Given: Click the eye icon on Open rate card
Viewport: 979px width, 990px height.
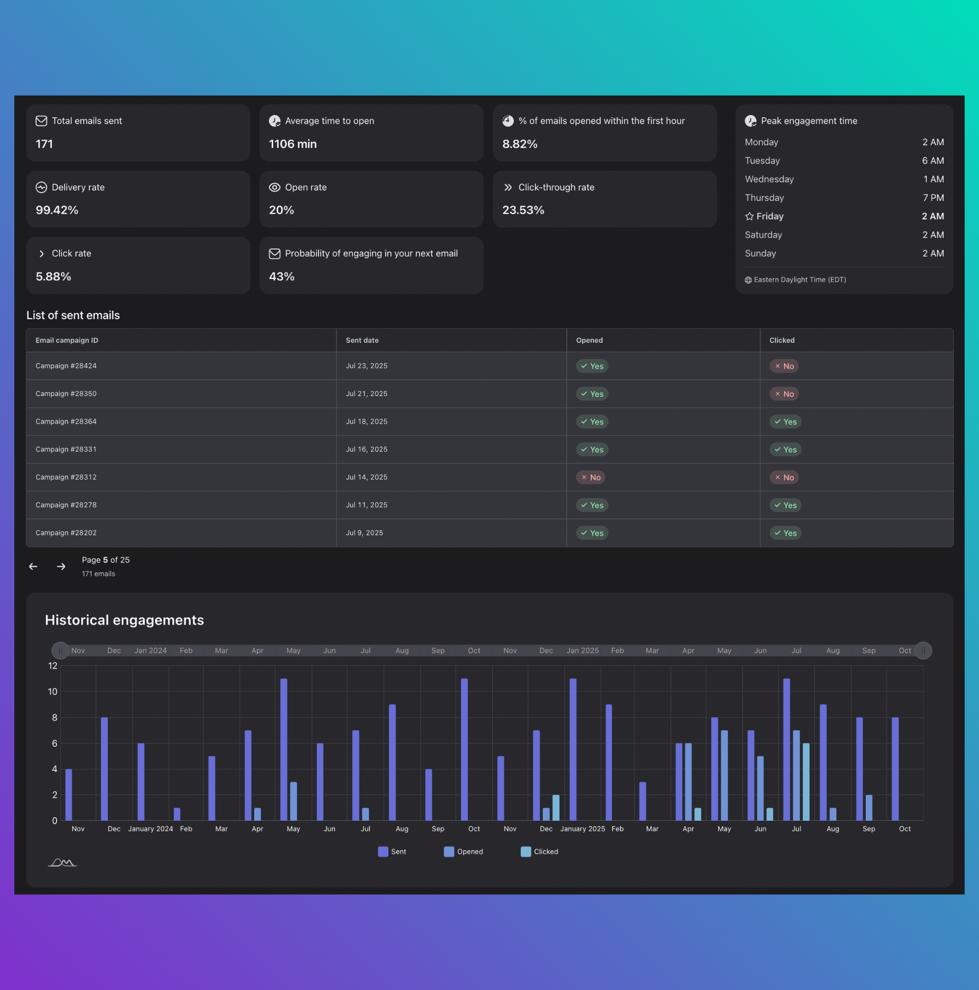Looking at the screenshot, I should point(274,187).
